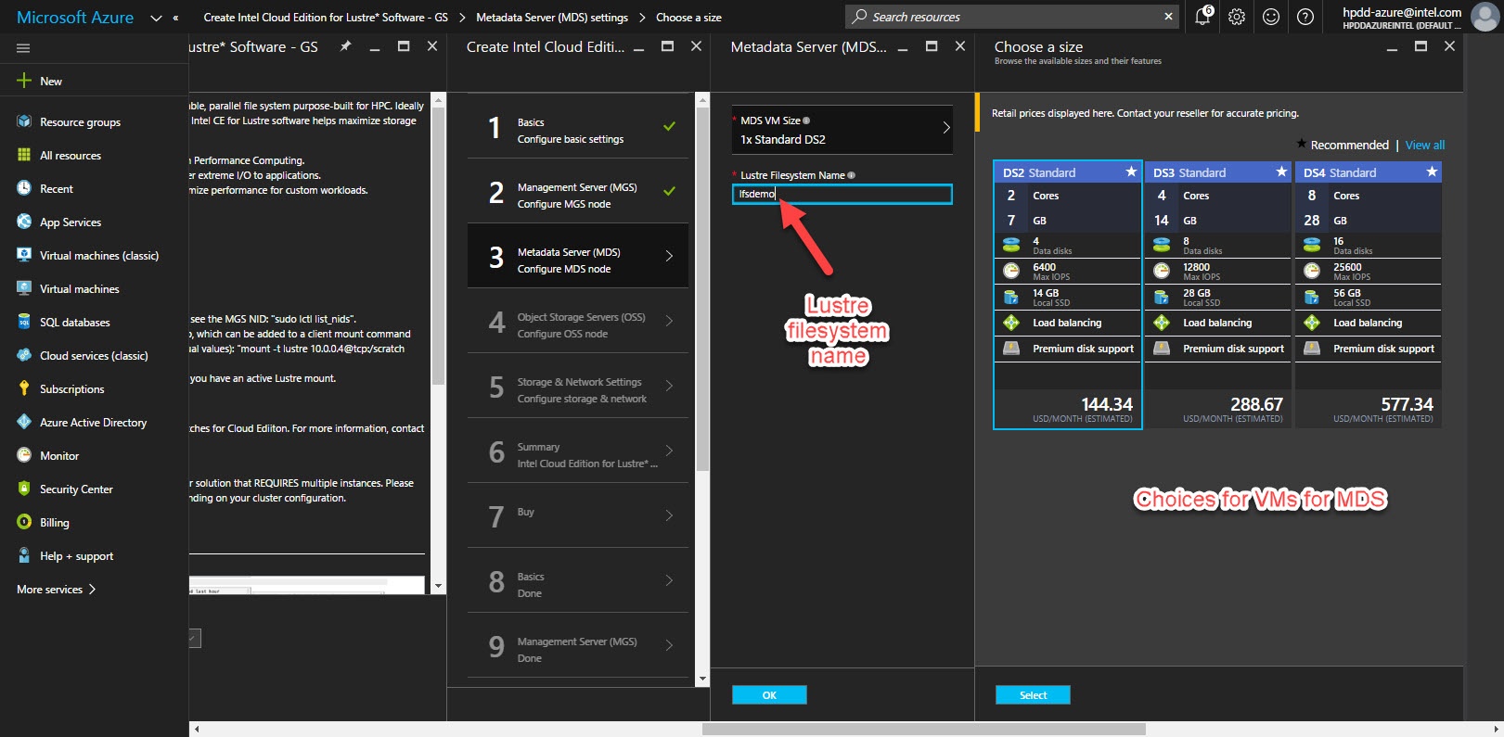Screen dimensions: 1504x737
Task: Click the Search resources field
Action: [1011, 17]
